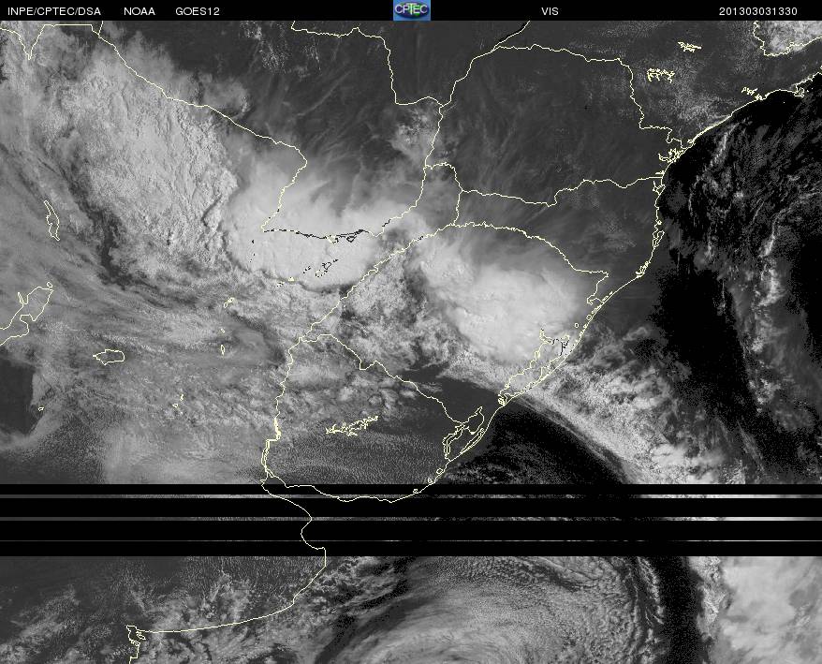Select the INPE/CPTEC/DSA header text
This screenshot has width=822, height=664.
point(54,11)
